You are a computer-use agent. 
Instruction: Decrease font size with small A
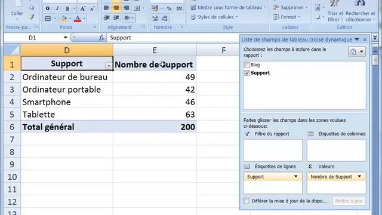pyautogui.click(x=93, y=8)
